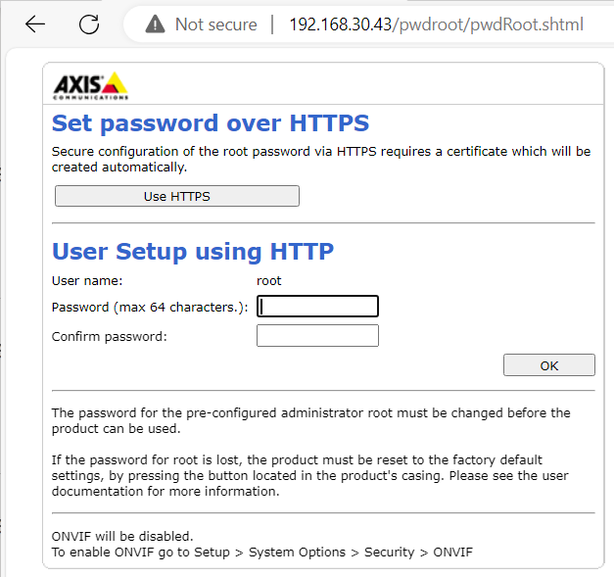Viewport: 614px width, 577px height.
Task: Click the "Password (max 64 characters.)" label
Action: pyautogui.click(x=150, y=308)
